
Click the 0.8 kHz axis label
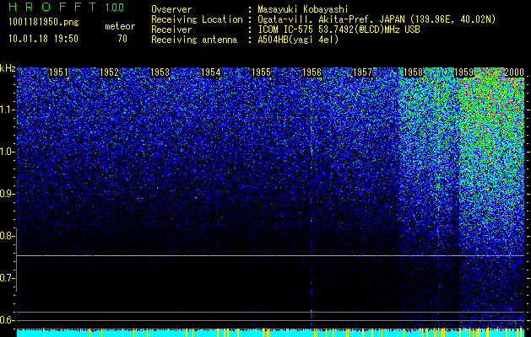[x=6, y=236]
